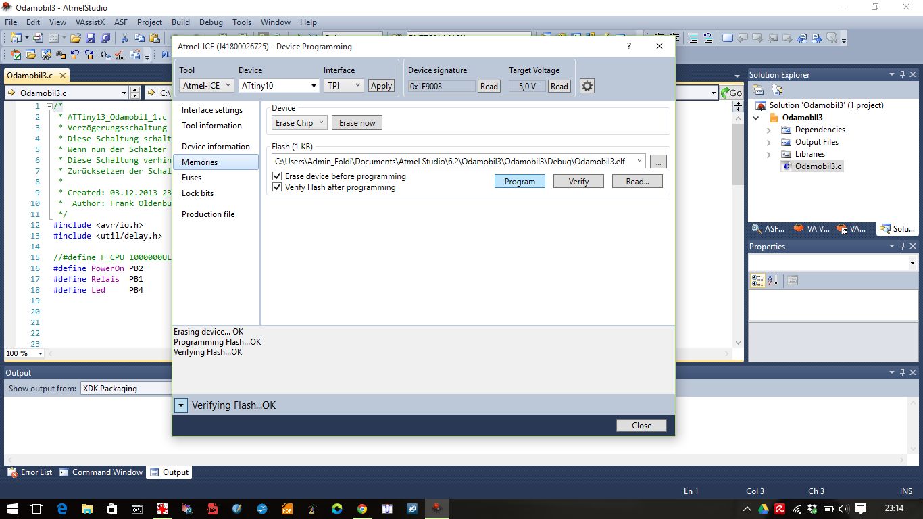Click Read button next to Device signature

tap(489, 86)
